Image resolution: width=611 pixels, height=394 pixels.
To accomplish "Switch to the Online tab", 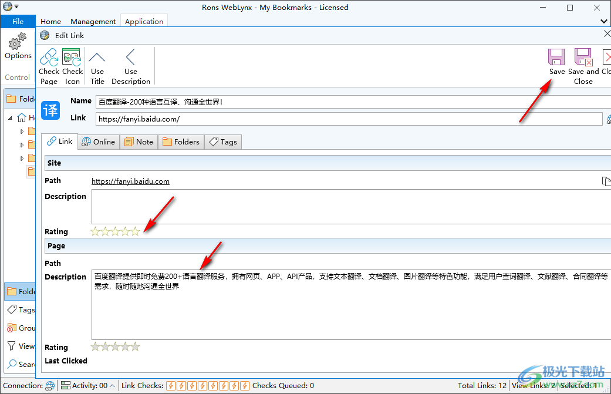I will pyautogui.click(x=98, y=142).
